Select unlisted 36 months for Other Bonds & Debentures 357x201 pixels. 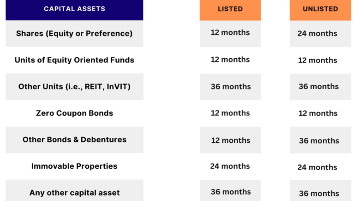pos(319,141)
